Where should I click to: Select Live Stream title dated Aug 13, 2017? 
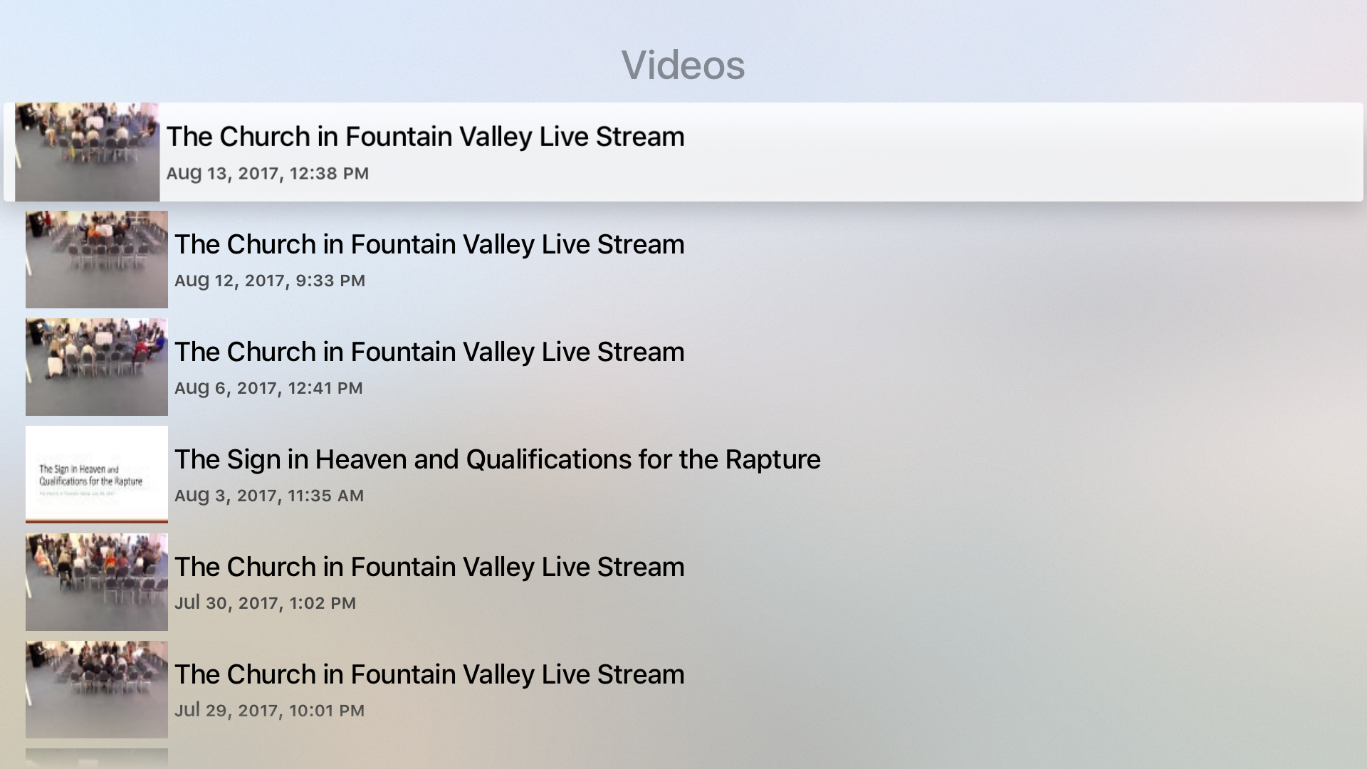pyautogui.click(x=425, y=137)
